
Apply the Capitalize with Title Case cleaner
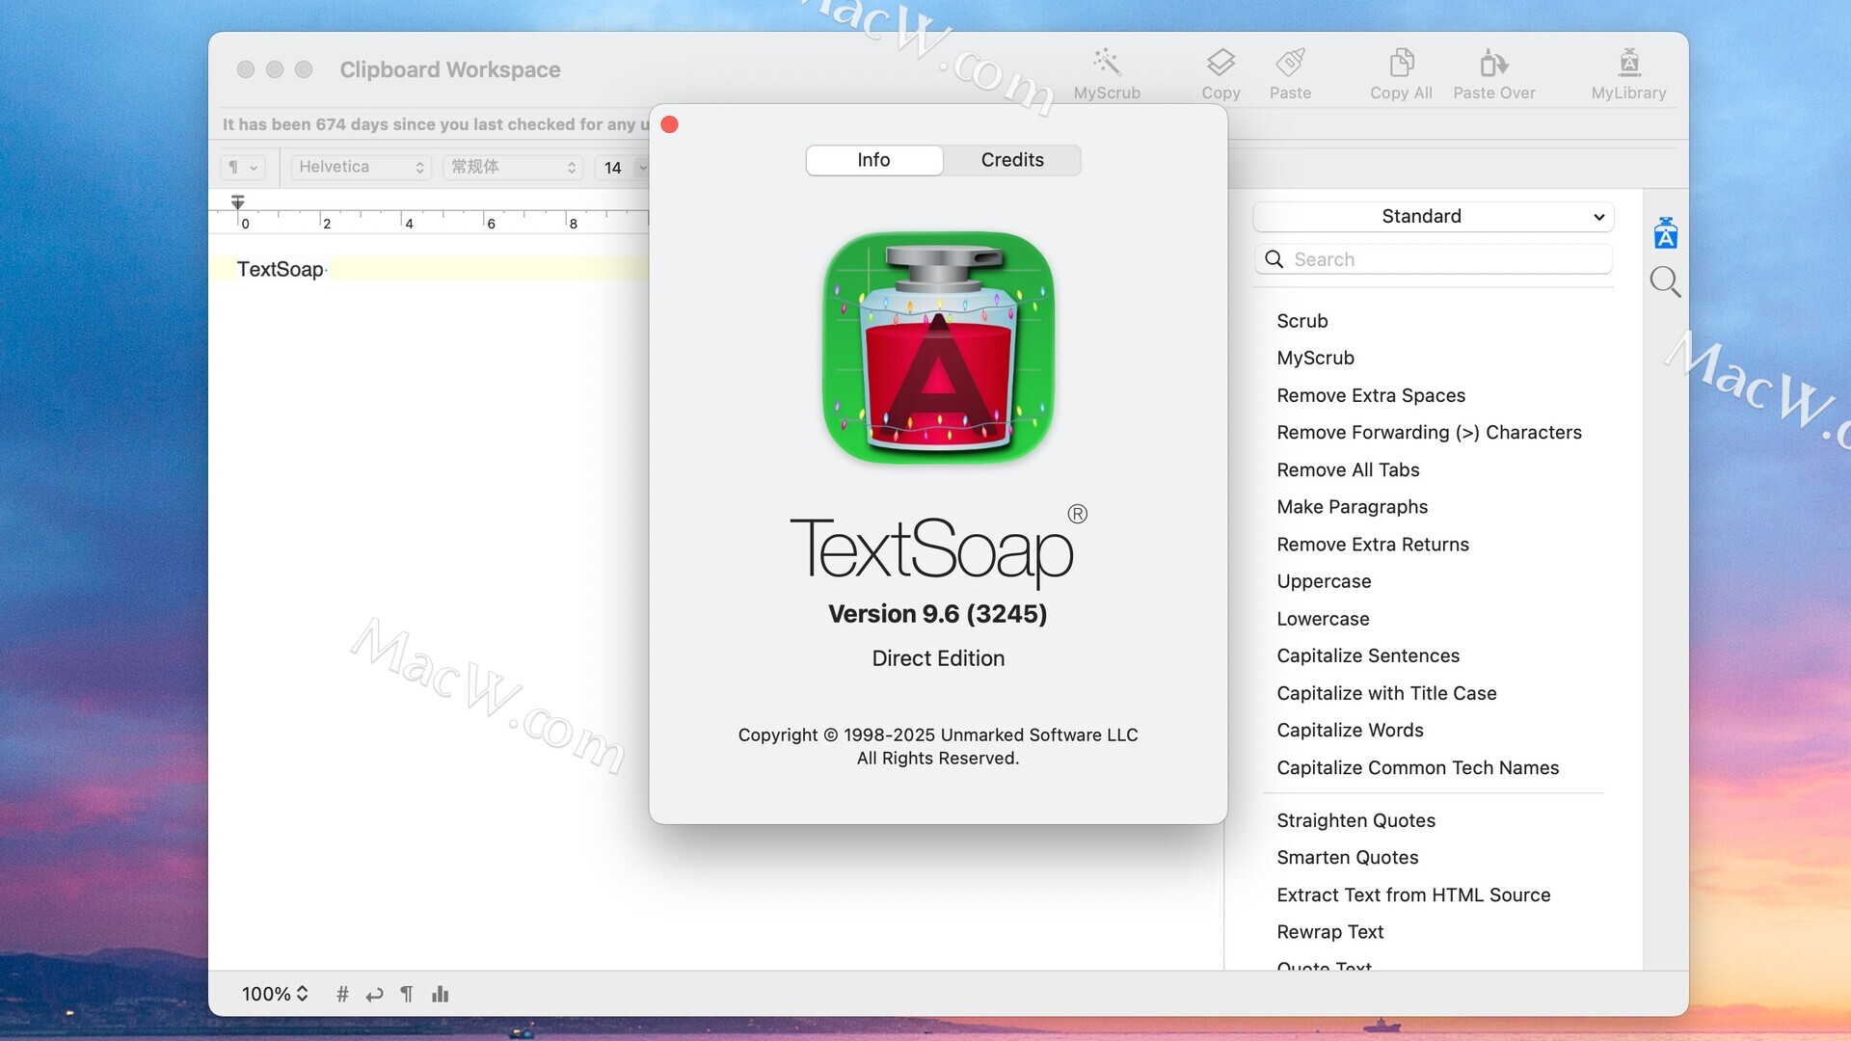click(1385, 693)
